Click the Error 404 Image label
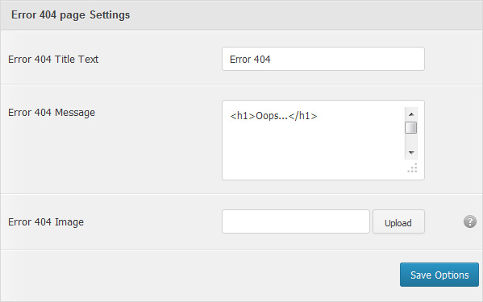The width and height of the screenshot is (483, 302). (46, 222)
